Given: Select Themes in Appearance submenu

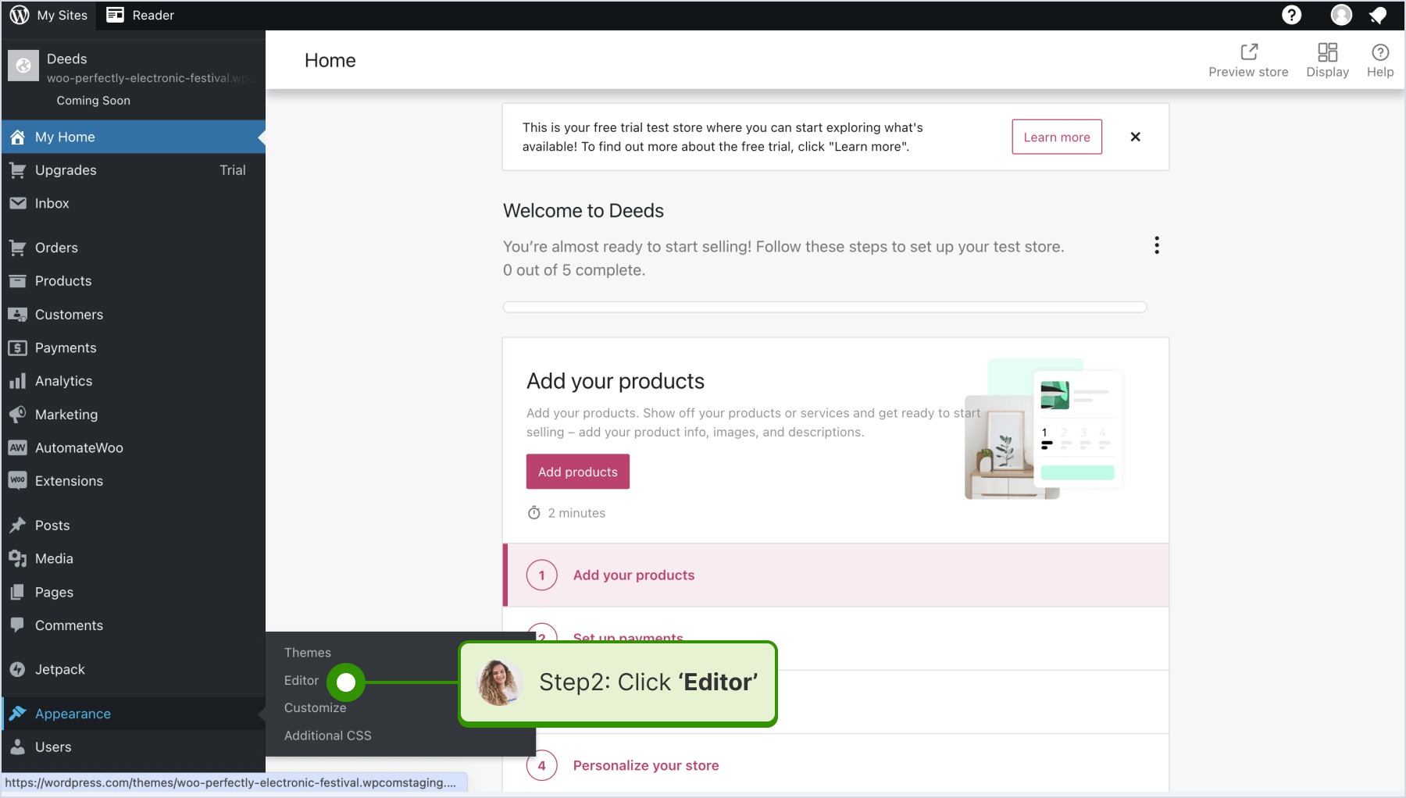Looking at the screenshot, I should [x=308, y=653].
